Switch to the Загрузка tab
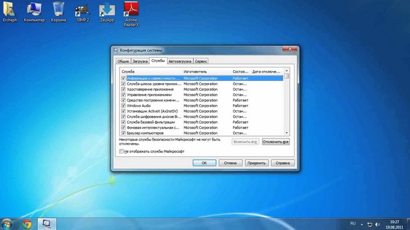This screenshot has width=410, height=230. point(140,61)
